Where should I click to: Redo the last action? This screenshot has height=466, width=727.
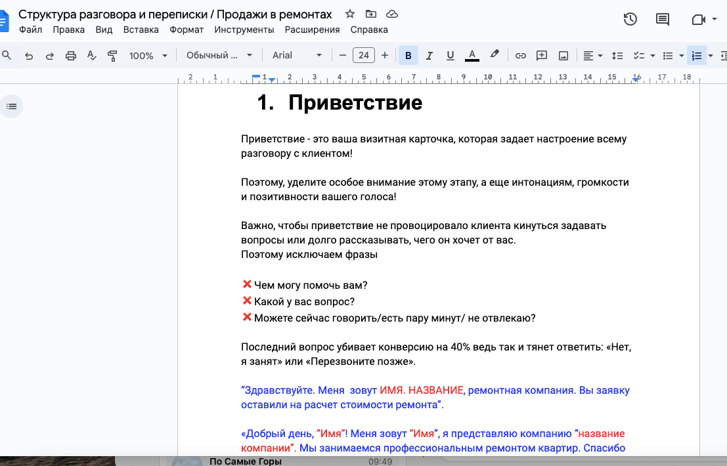coord(50,56)
